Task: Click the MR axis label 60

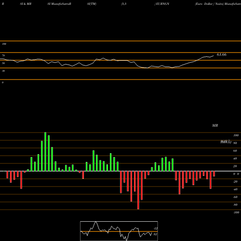Action: click(x=235, y=151)
